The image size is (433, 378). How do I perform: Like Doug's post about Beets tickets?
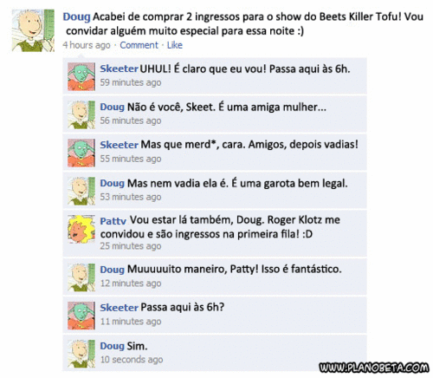[x=175, y=45]
